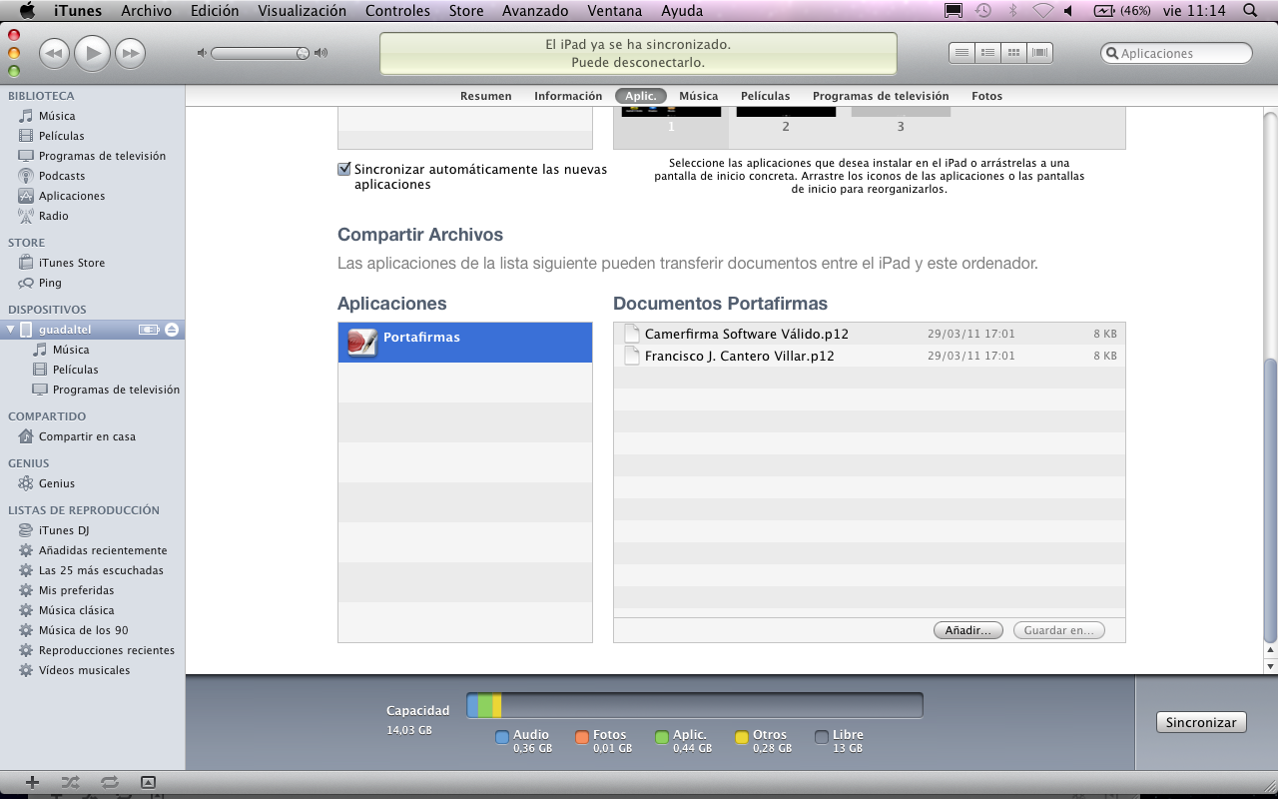This screenshot has height=799, width=1278.
Task: Open Ping in the sidebar
Action: tap(50, 283)
